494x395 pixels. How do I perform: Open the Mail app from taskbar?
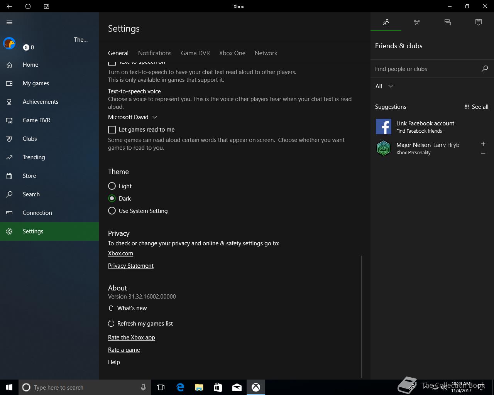(237, 387)
